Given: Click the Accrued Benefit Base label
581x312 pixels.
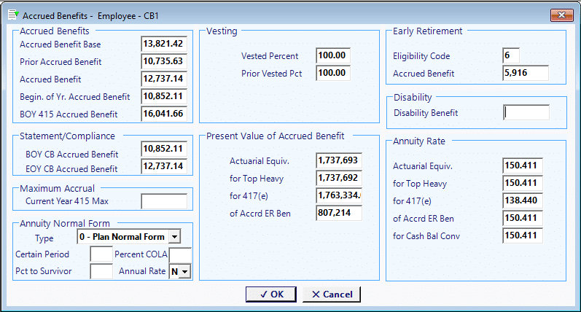Looking at the screenshot, I should (x=60, y=44).
